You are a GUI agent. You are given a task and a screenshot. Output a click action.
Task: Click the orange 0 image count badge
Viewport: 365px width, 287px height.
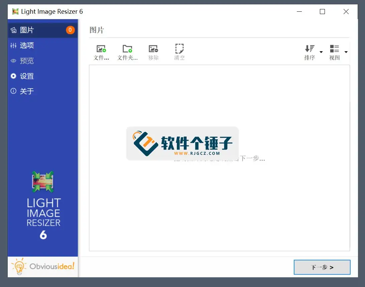pos(70,30)
